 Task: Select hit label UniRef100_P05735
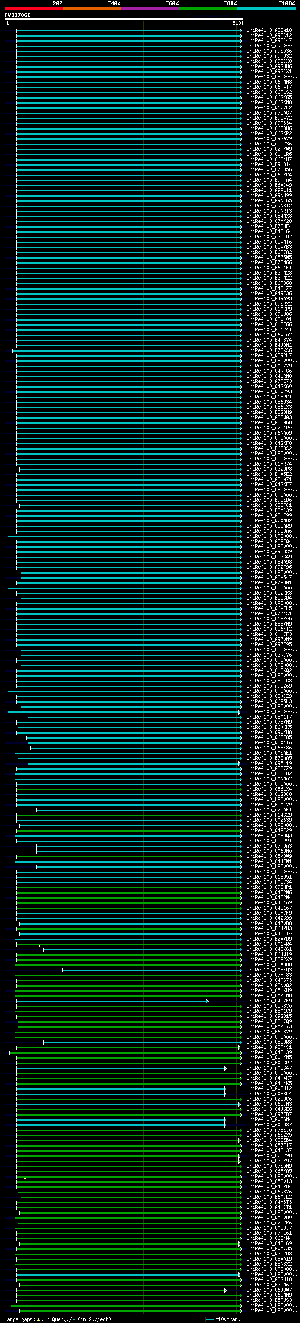click(x=269, y=1248)
